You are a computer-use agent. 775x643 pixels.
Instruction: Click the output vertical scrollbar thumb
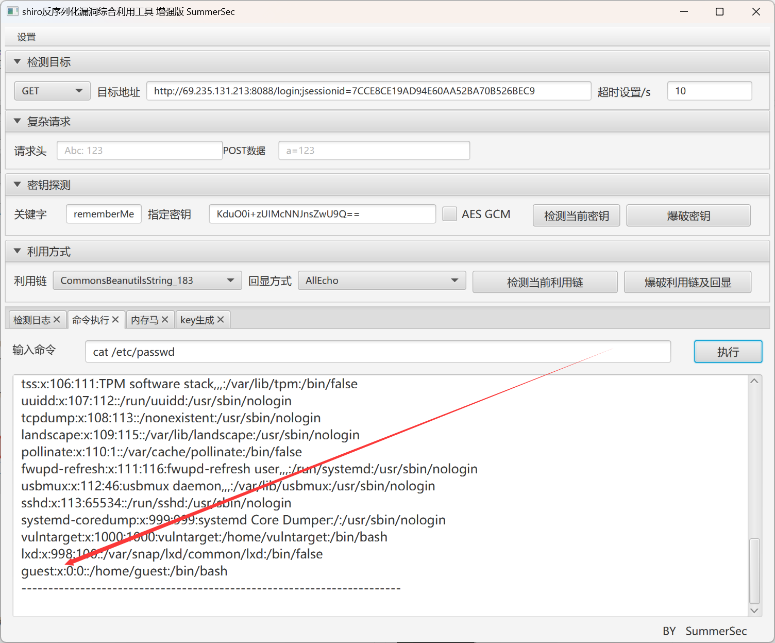coord(754,571)
